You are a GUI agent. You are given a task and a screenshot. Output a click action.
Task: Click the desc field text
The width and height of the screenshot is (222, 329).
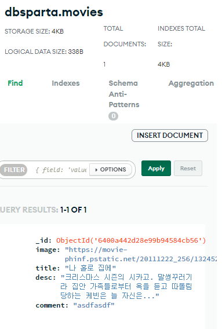pyautogui.click(x=126, y=286)
